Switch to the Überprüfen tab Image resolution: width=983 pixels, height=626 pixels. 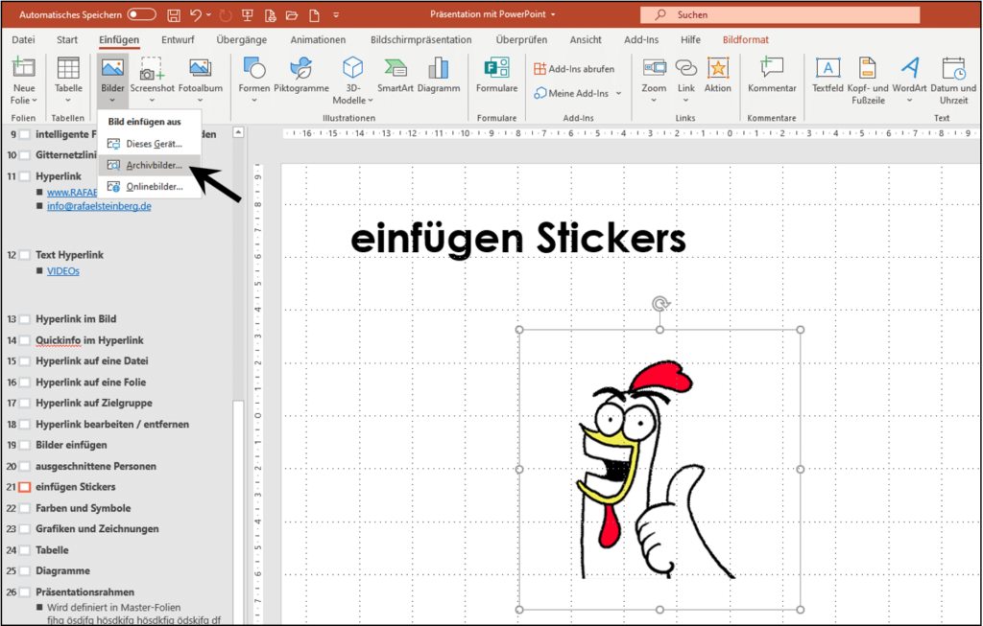[521, 39]
